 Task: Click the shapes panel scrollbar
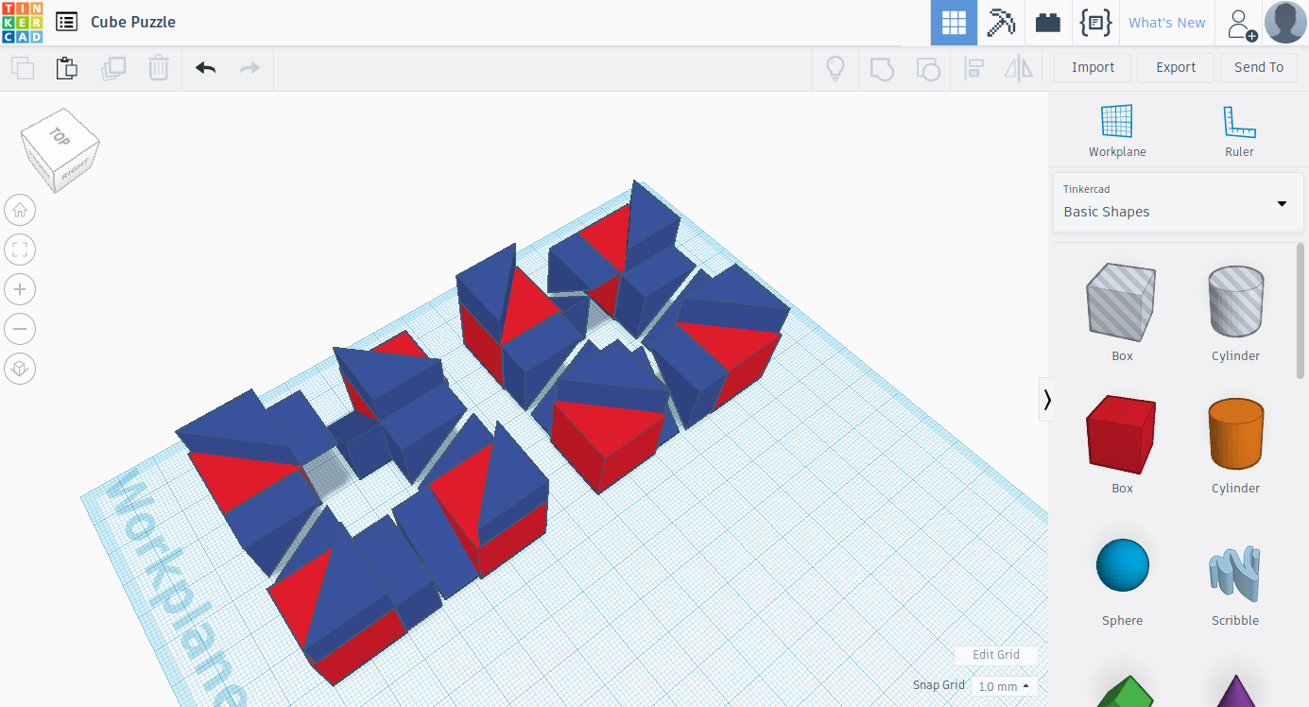pos(1301,312)
